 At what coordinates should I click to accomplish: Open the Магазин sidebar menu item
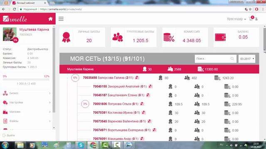pos(27,112)
